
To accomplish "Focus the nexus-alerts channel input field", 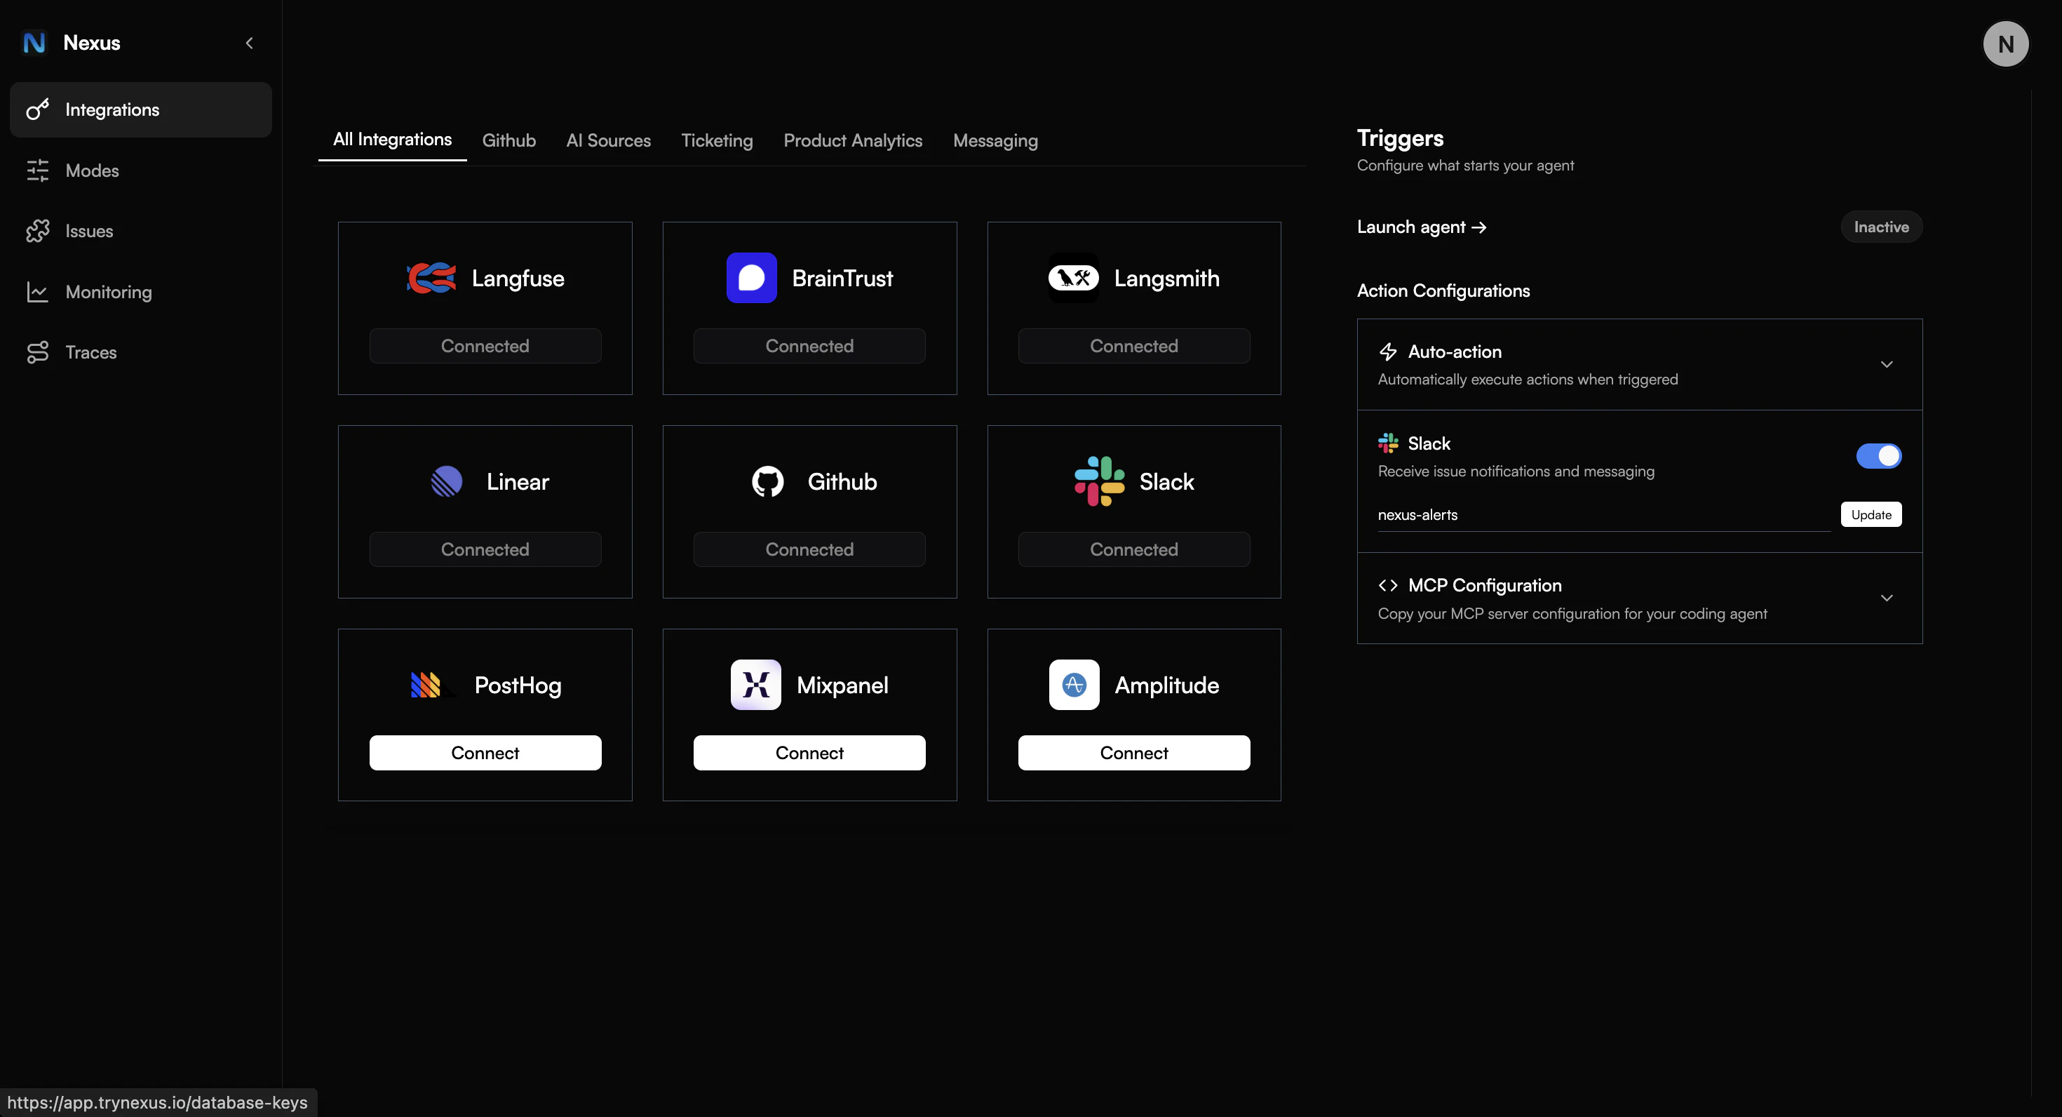I will [x=1604, y=515].
